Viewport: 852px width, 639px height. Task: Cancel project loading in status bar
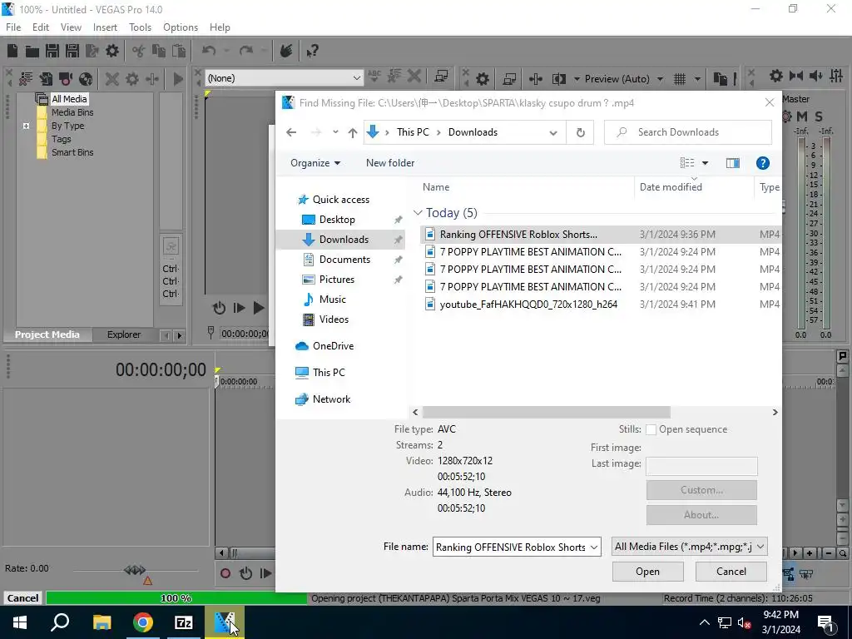point(22,598)
